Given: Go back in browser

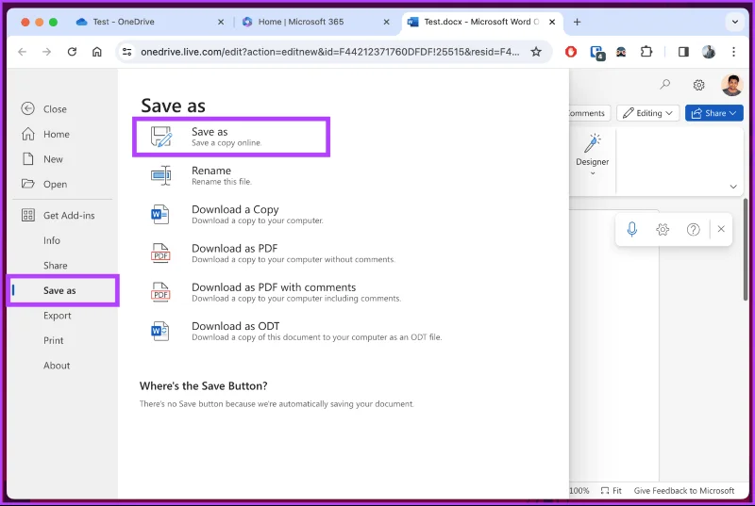Looking at the screenshot, I should pyautogui.click(x=22, y=52).
